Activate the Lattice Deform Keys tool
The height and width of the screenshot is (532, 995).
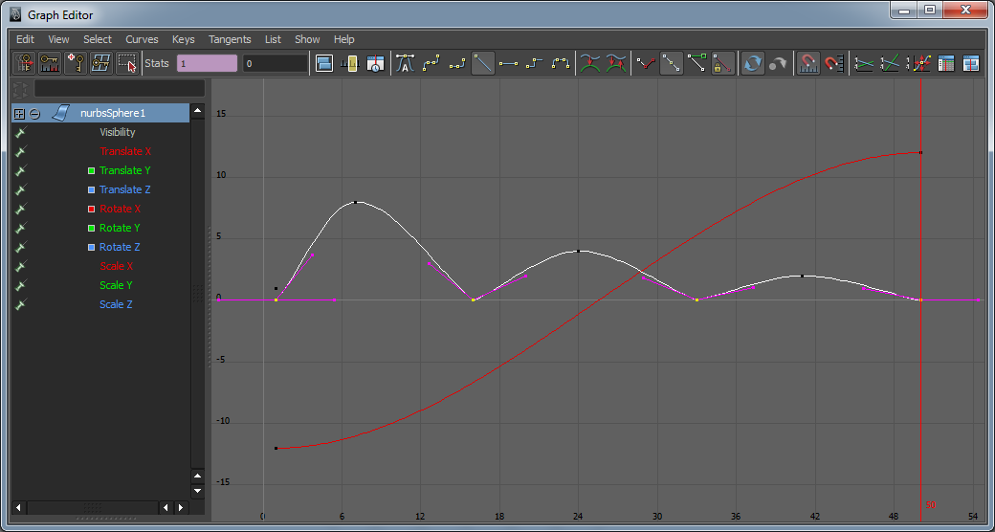(x=100, y=64)
